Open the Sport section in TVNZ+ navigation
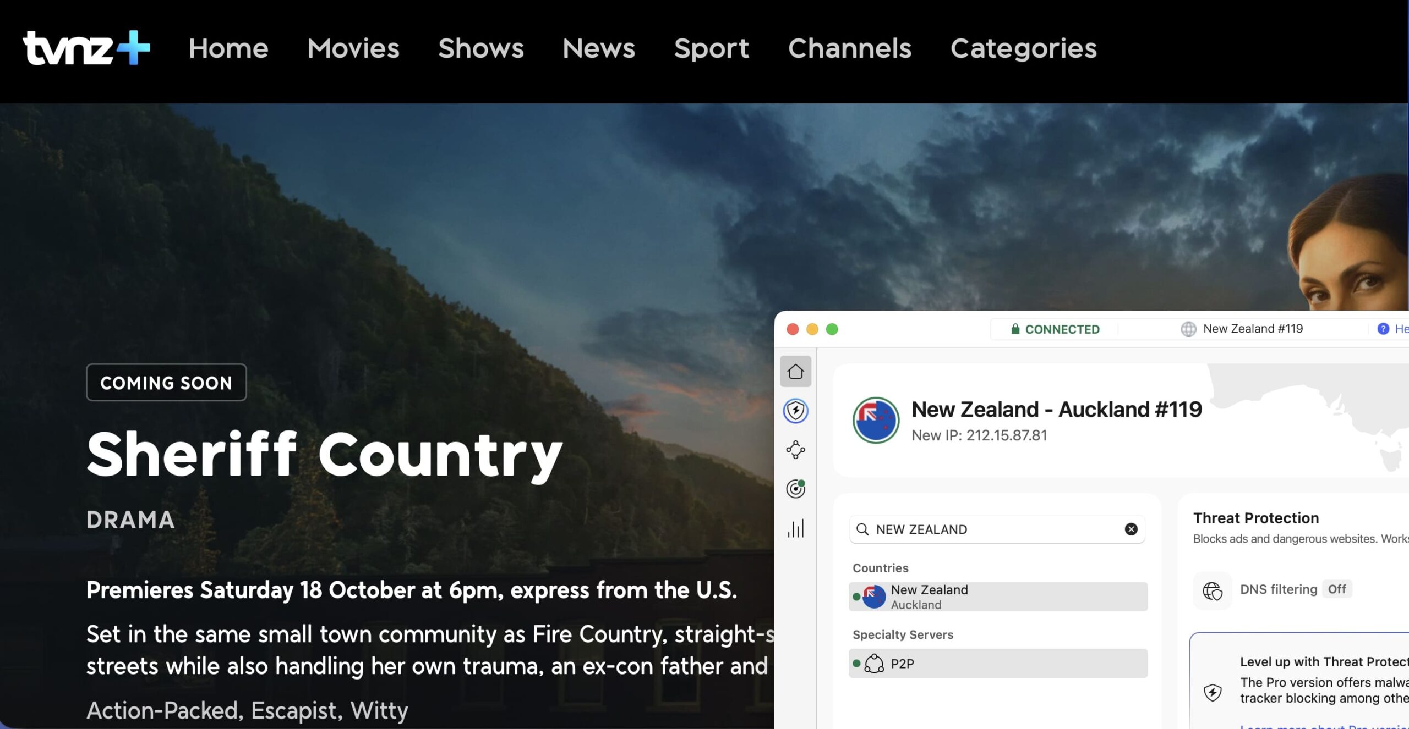 click(x=712, y=48)
